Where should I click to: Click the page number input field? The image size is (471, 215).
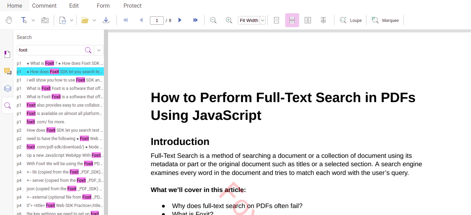pyautogui.click(x=157, y=20)
